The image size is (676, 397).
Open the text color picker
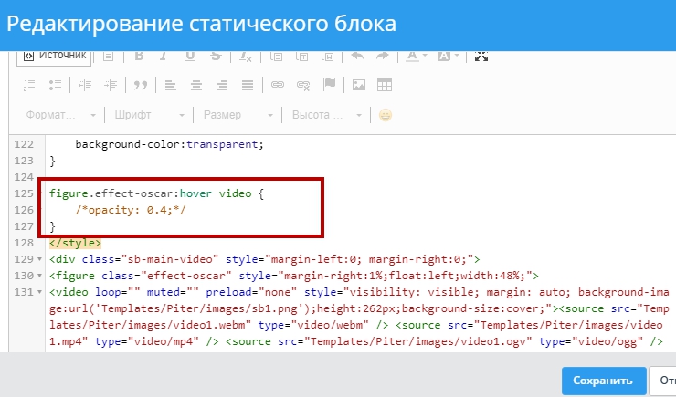[x=416, y=56]
